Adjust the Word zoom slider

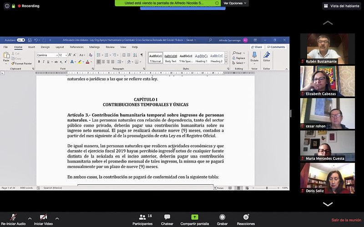267,188
